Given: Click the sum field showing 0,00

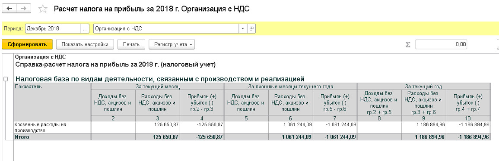Looking at the screenshot, I should 441,44.
